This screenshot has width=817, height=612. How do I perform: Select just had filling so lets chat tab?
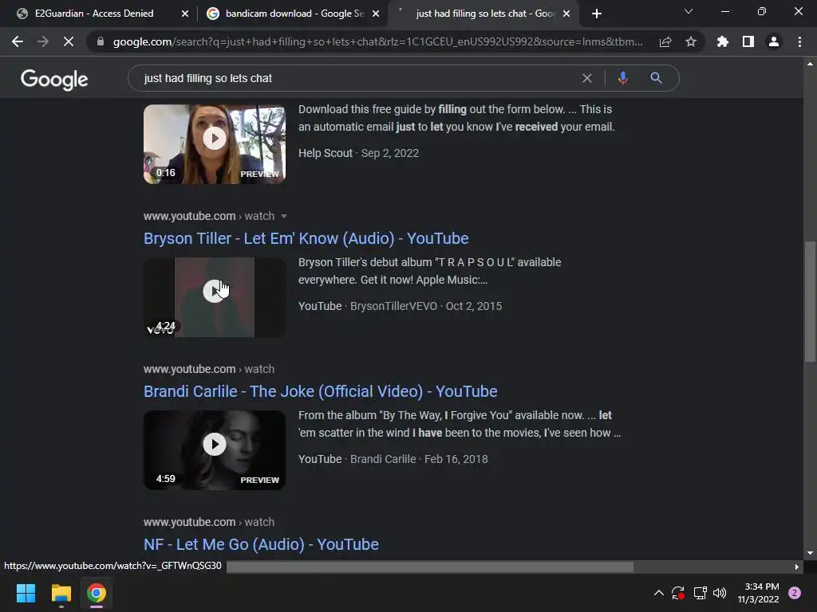tap(483, 14)
